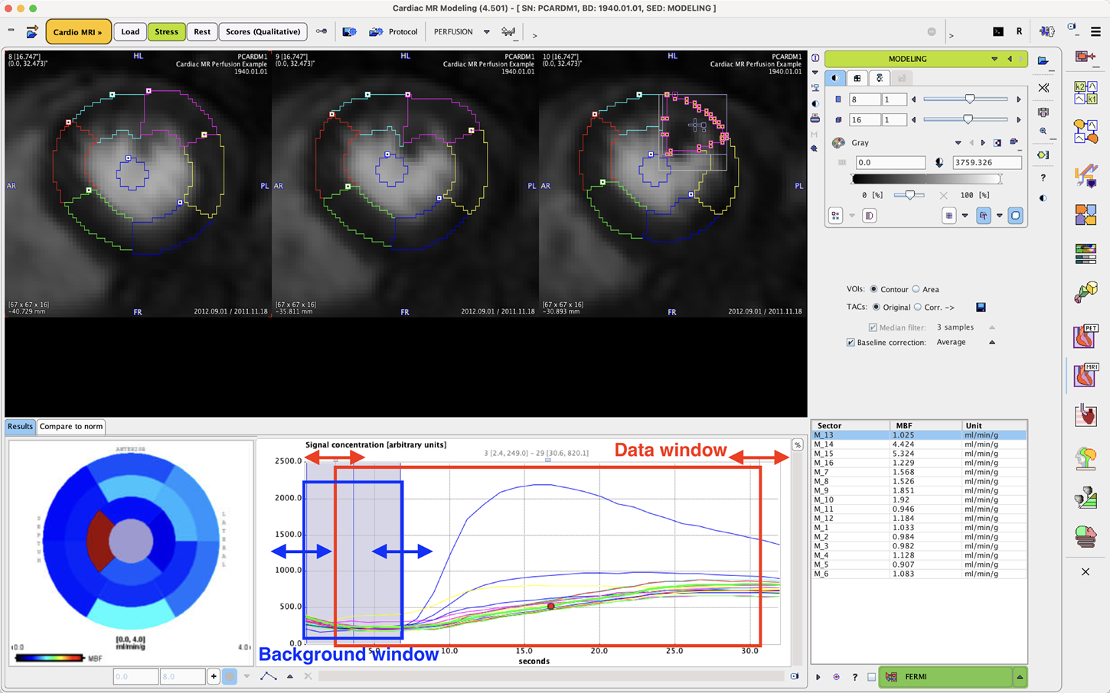The height and width of the screenshot is (693, 1110).
Task: Expand the FERMI model list arrow
Action: tap(1020, 677)
